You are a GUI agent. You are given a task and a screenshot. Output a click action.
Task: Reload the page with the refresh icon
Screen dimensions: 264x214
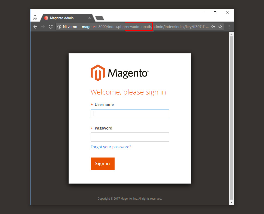[x=51, y=27]
